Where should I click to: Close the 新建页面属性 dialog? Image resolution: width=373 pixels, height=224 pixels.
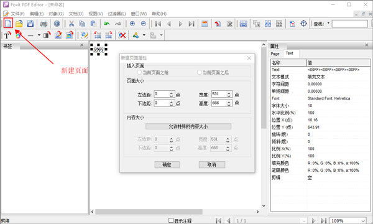(249, 58)
